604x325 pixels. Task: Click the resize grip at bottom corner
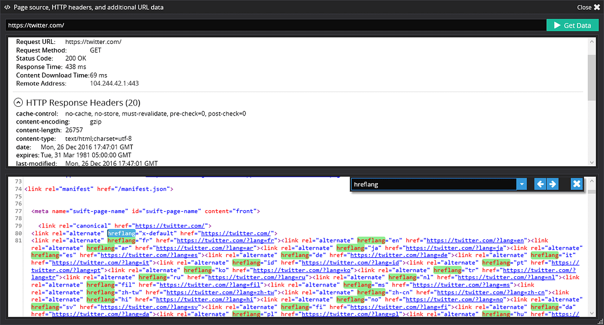[x=600, y=322]
